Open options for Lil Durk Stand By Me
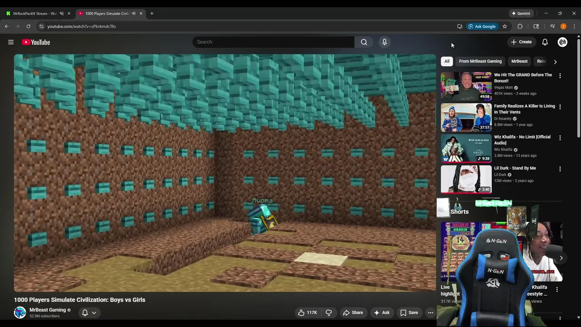The width and height of the screenshot is (581, 327). (x=560, y=169)
